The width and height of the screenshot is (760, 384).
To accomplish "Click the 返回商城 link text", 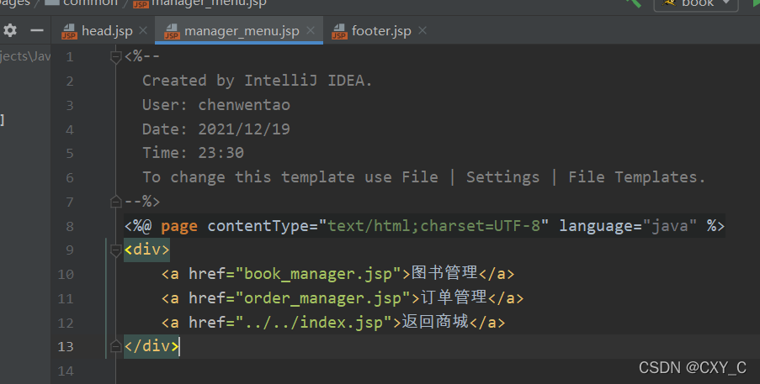I will click(x=435, y=321).
